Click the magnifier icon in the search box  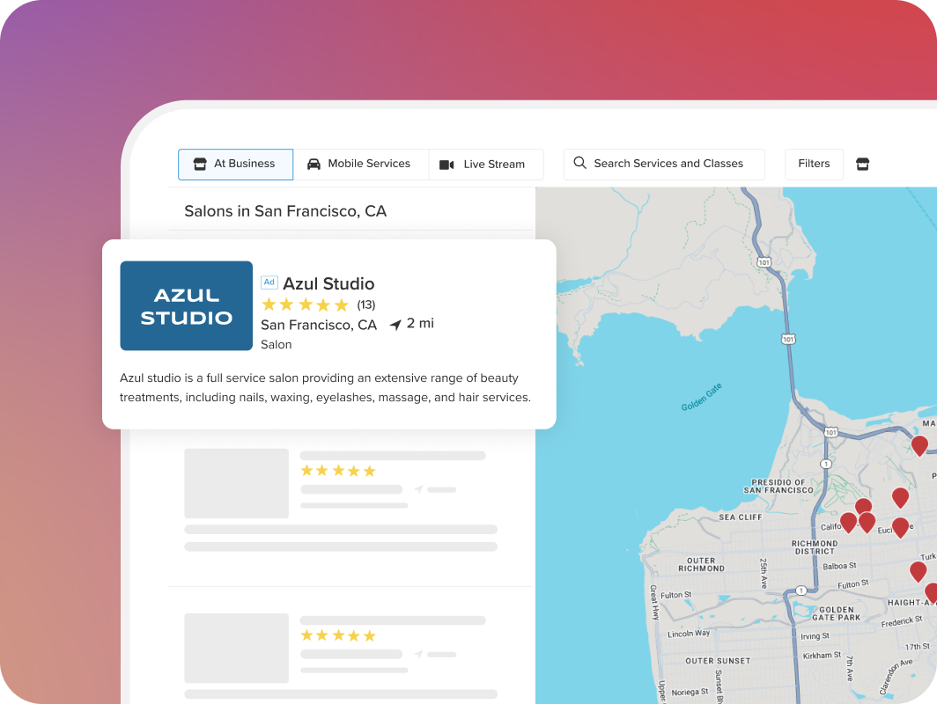[x=579, y=163]
